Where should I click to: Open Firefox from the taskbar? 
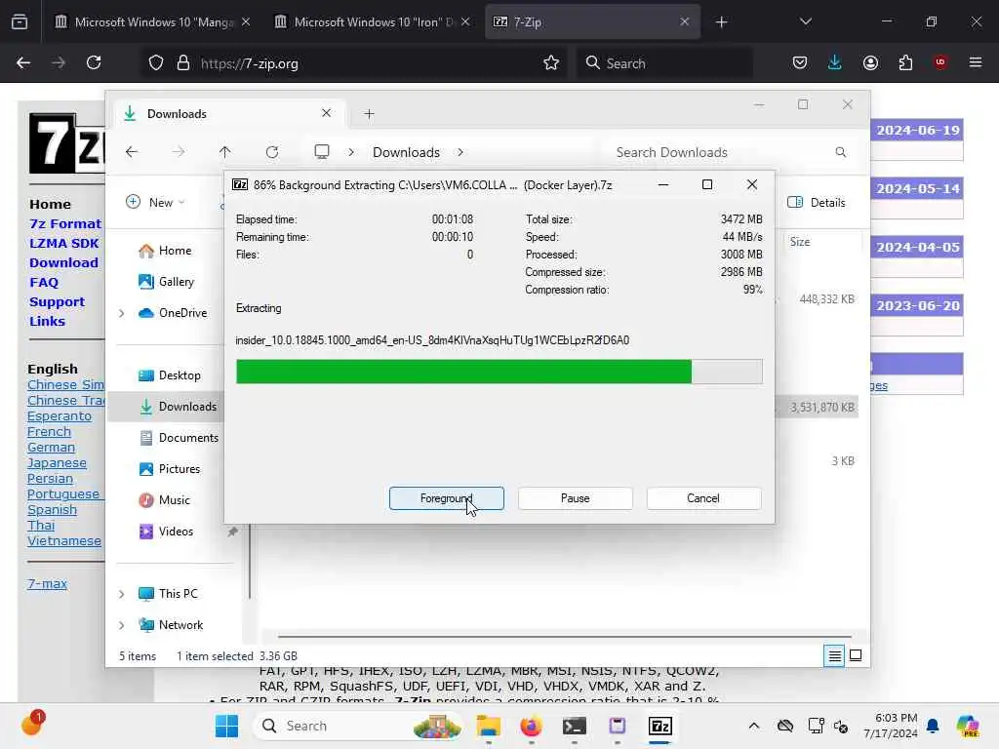531,726
